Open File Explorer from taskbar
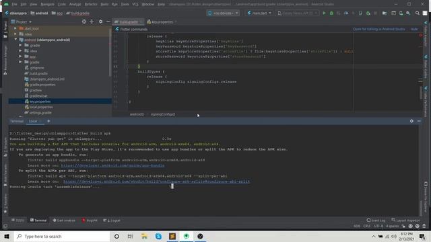Image resolution: width=431 pixels, height=242 pixels. pos(144,236)
